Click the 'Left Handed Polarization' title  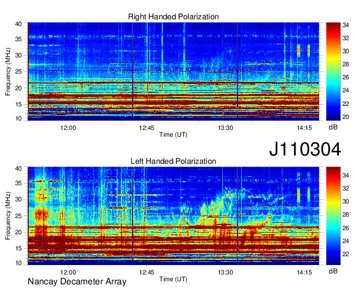(173, 161)
